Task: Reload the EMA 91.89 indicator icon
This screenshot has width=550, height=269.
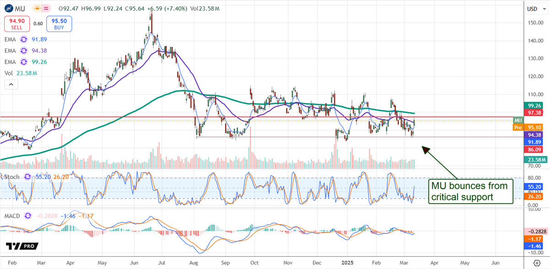Action: (x=23, y=40)
